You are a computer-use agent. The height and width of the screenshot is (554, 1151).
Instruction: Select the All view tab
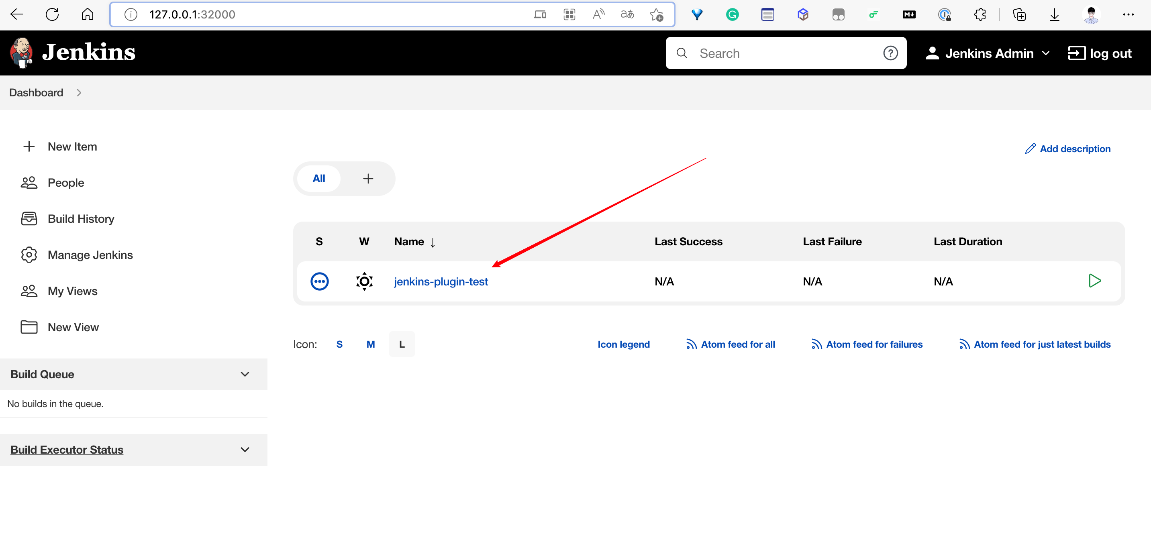(x=318, y=179)
